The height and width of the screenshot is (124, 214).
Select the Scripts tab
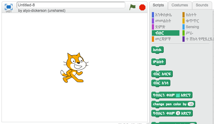point(158,5)
